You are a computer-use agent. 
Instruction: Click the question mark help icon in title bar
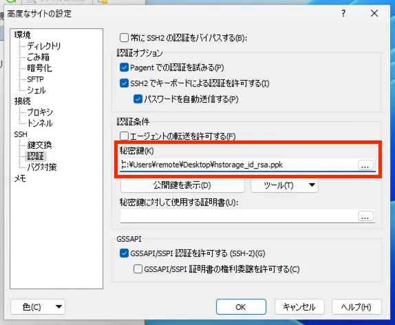coord(343,13)
